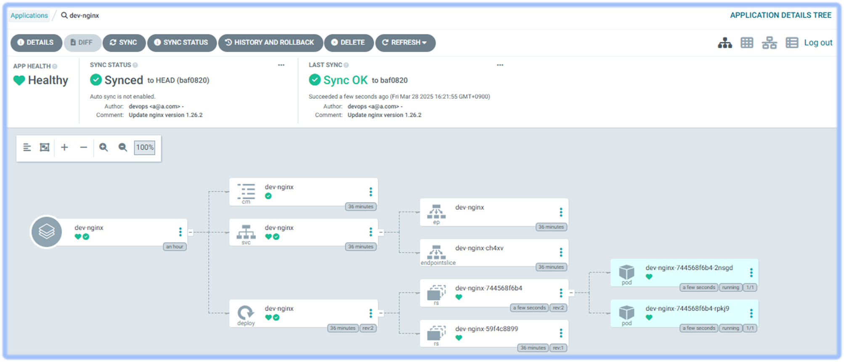Image resolution: width=844 pixels, height=362 pixels.
Task: Click rev:1 tag on rs dev-nginx-59f4c8899
Action: (558, 348)
